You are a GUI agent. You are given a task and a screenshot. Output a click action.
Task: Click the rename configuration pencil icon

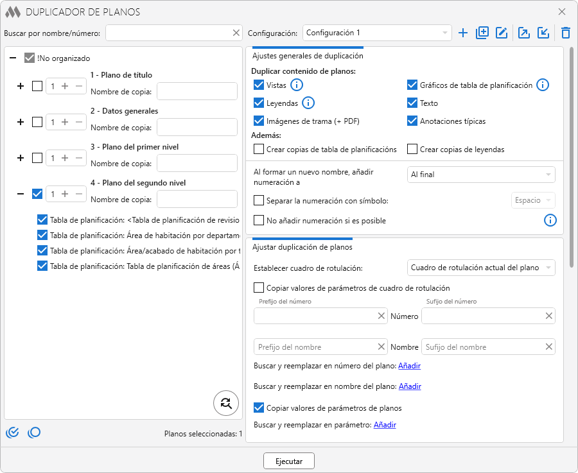click(502, 33)
